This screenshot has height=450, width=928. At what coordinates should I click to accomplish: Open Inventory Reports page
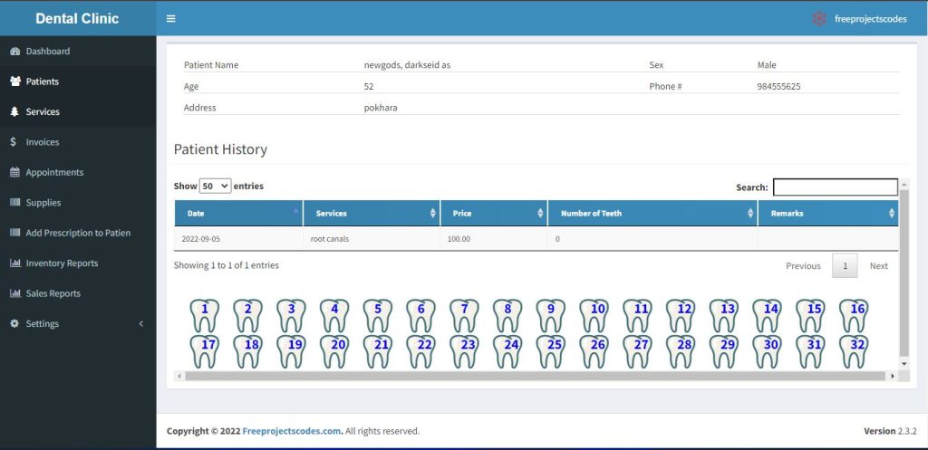[62, 263]
